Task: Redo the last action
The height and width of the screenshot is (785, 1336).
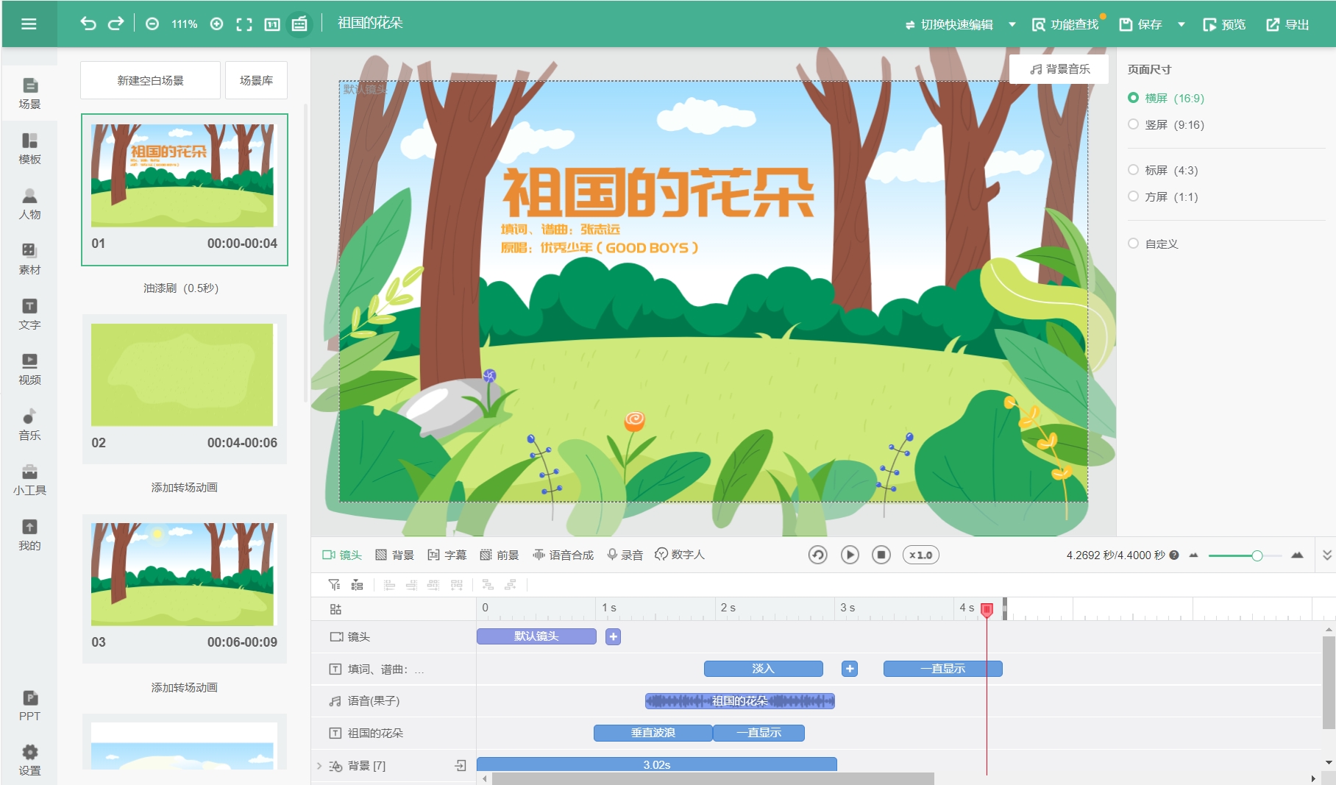Action: [116, 24]
